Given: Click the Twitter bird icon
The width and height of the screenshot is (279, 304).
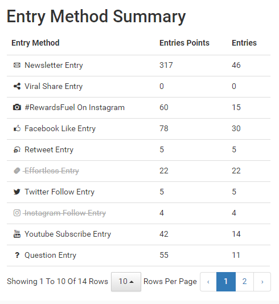Looking at the screenshot, I should tap(17, 192).
